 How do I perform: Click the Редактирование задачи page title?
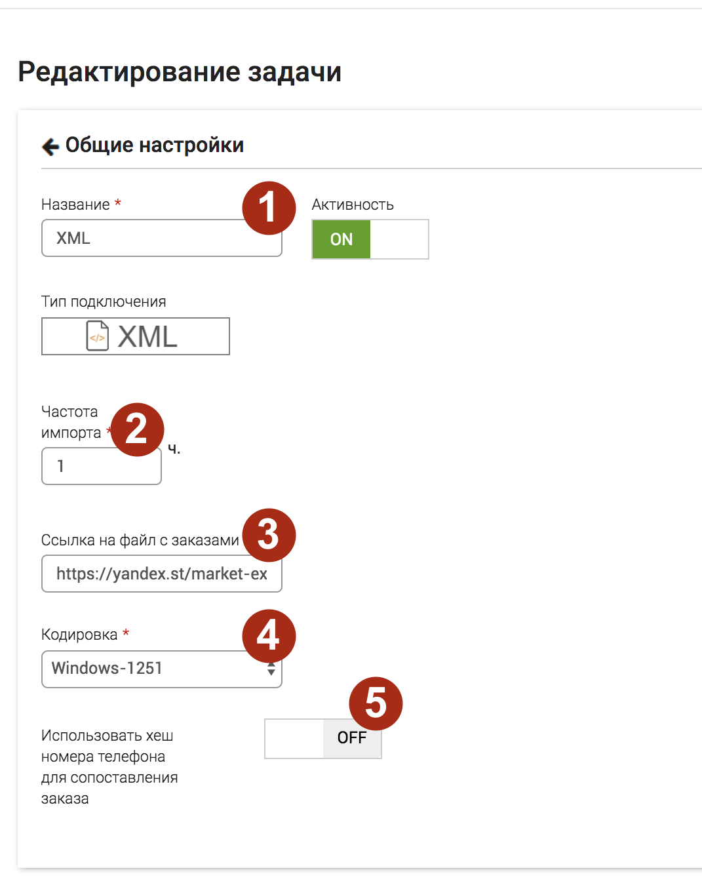pos(180,71)
